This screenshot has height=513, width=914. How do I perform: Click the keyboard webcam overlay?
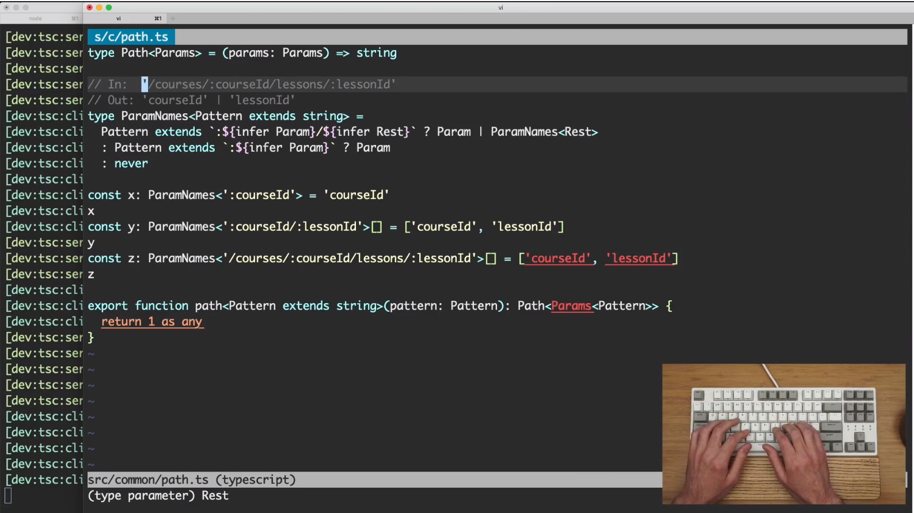coord(783,434)
